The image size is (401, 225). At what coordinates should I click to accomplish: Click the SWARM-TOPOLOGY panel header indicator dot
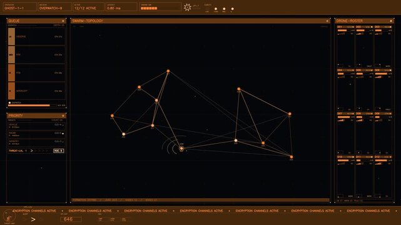click(x=327, y=21)
